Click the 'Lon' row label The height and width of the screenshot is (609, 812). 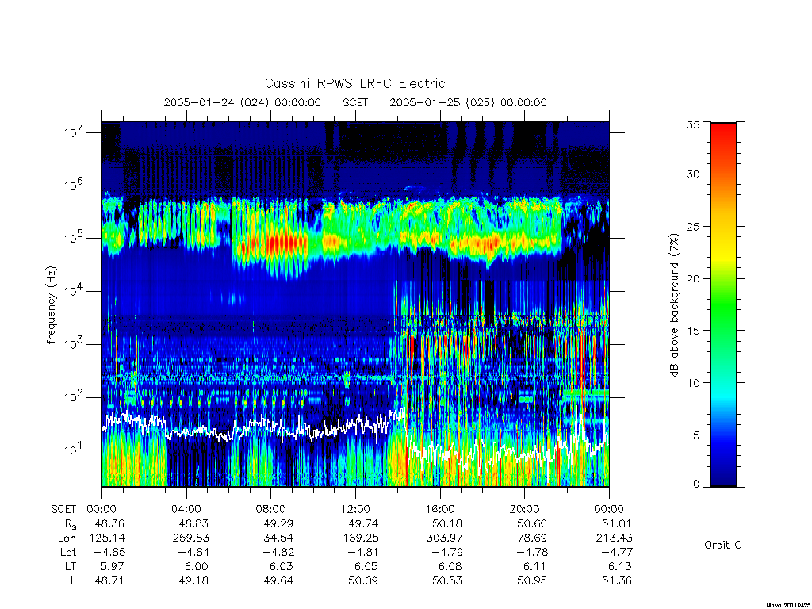(67, 538)
